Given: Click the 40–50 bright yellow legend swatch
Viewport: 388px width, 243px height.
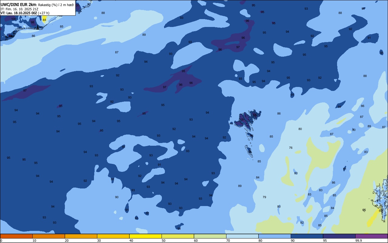Looking at the screenshot, I should (145, 236).
